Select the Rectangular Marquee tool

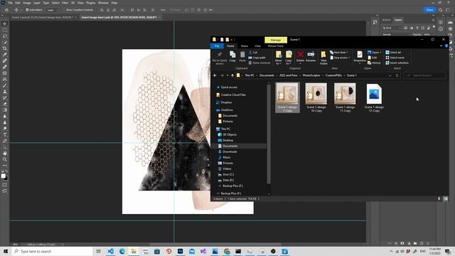5,30
